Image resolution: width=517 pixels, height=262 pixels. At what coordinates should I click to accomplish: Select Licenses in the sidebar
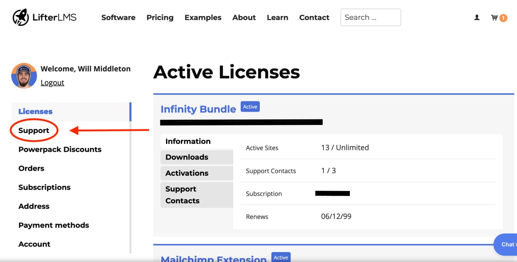pyautogui.click(x=70, y=112)
